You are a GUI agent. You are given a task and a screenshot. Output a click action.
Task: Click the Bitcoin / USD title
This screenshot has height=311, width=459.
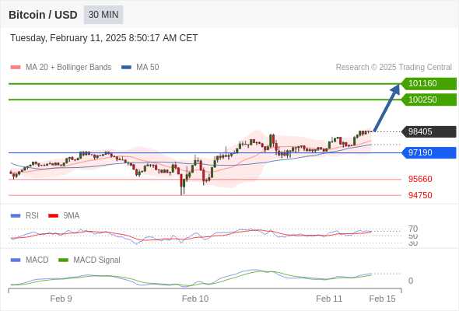tap(43, 15)
